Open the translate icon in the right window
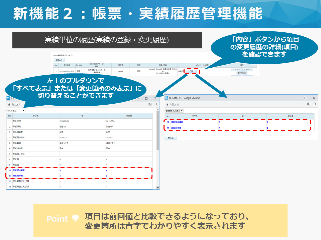The height and width of the screenshot is (240, 321). [309, 104]
